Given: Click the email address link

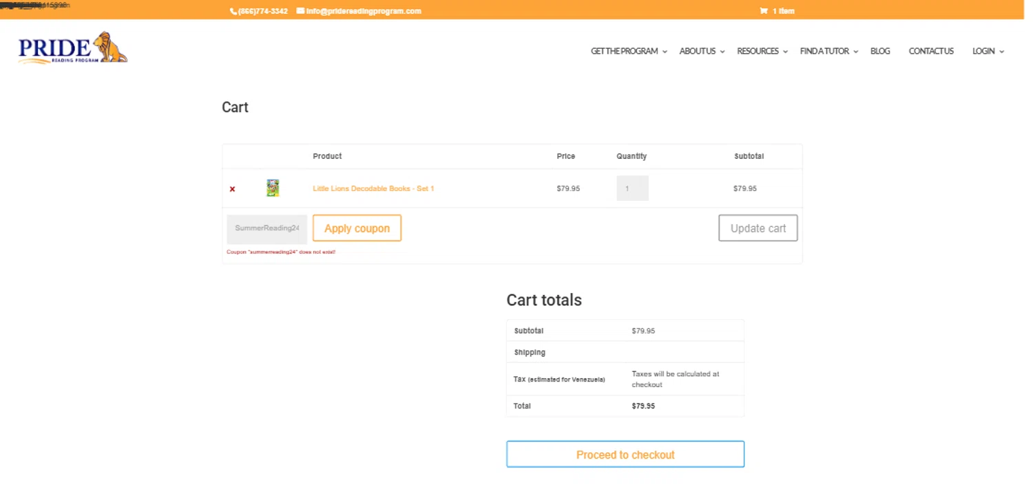Looking at the screenshot, I should (364, 11).
